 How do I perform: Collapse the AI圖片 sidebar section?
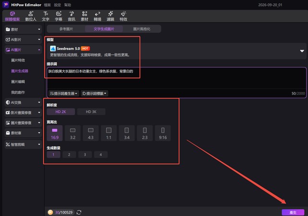(23, 50)
